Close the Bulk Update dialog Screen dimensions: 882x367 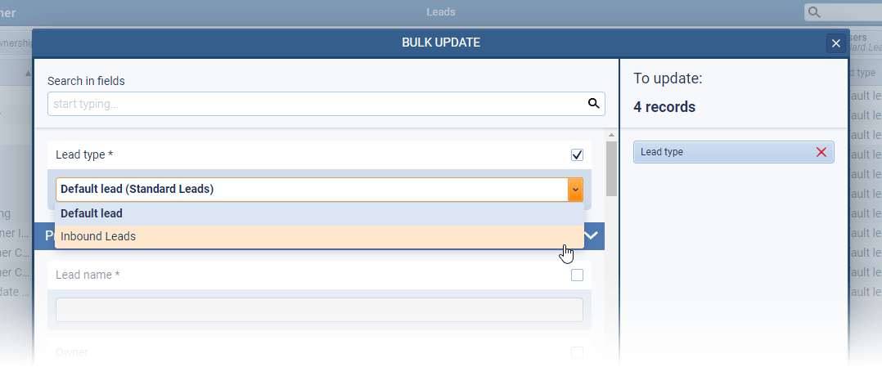pyautogui.click(x=835, y=43)
